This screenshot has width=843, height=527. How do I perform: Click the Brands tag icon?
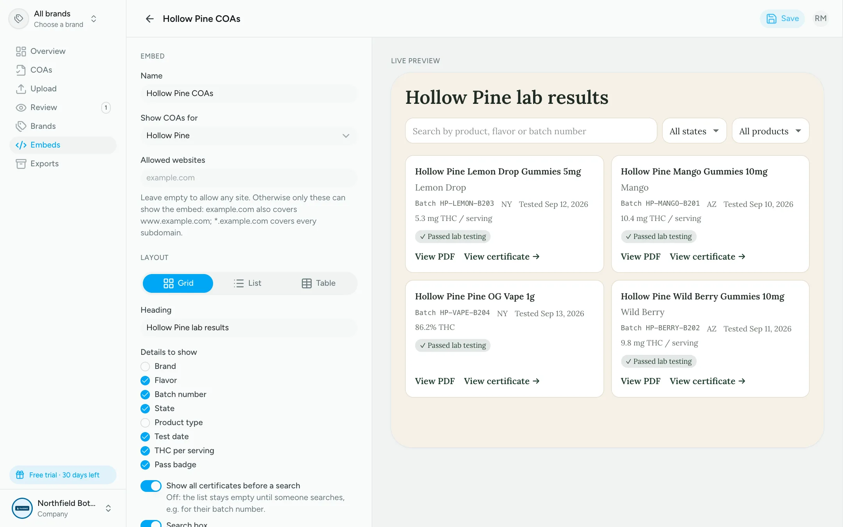pyautogui.click(x=21, y=126)
